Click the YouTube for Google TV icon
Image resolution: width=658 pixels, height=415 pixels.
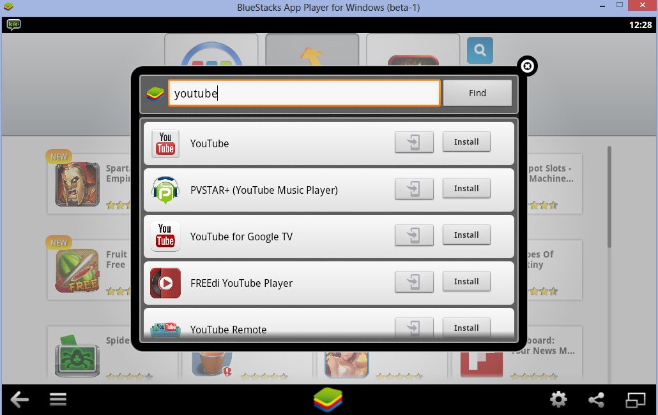click(x=165, y=236)
